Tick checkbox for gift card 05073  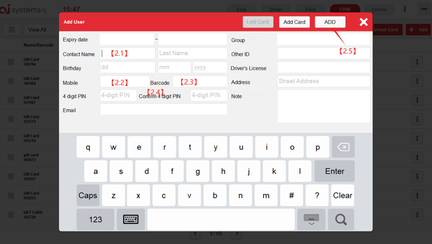point(11,157)
